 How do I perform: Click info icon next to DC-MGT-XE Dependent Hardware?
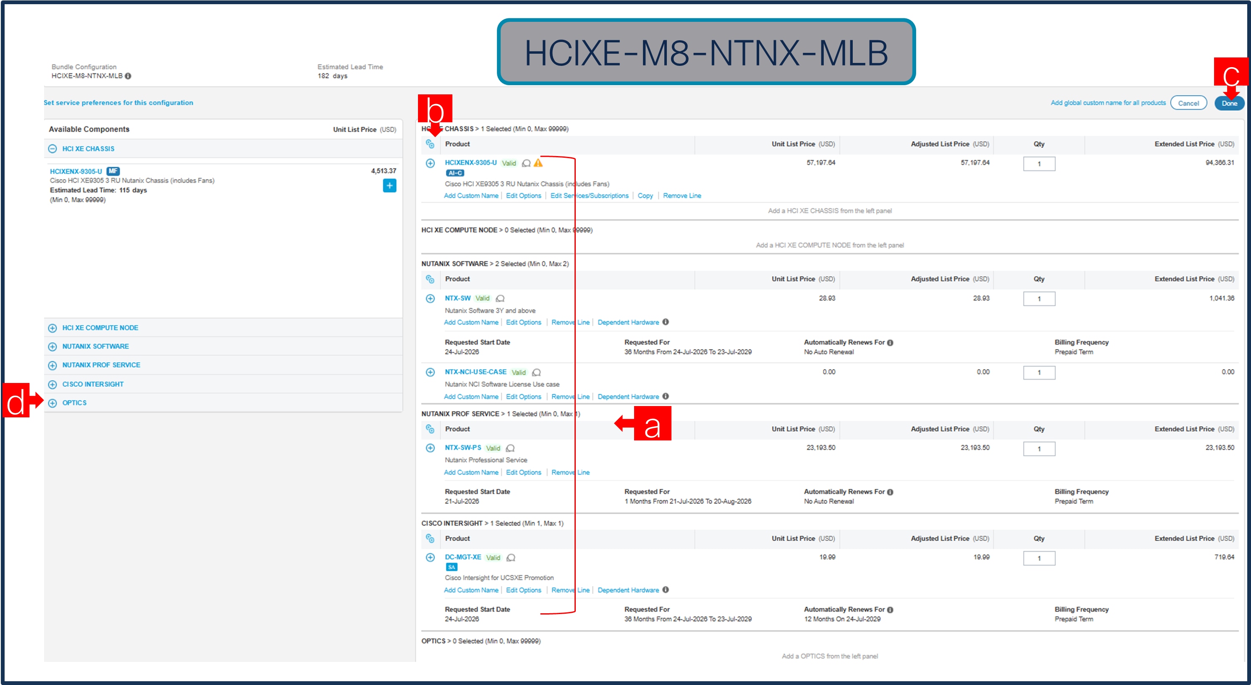click(665, 590)
